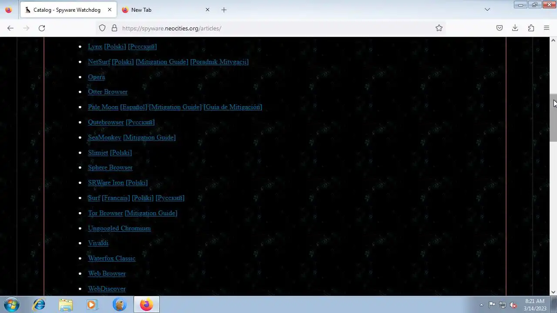Image resolution: width=557 pixels, height=313 pixels.
Task: Open the Waterfox Classic link
Action: [111, 258]
